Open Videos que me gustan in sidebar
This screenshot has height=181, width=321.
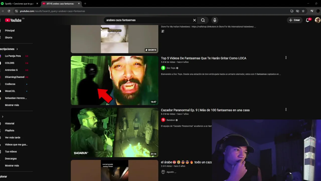16,145
